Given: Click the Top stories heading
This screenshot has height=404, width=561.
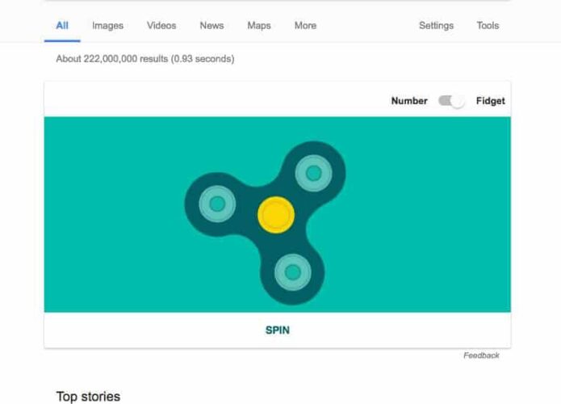Looking at the screenshot, I should (x=88, y=397).
